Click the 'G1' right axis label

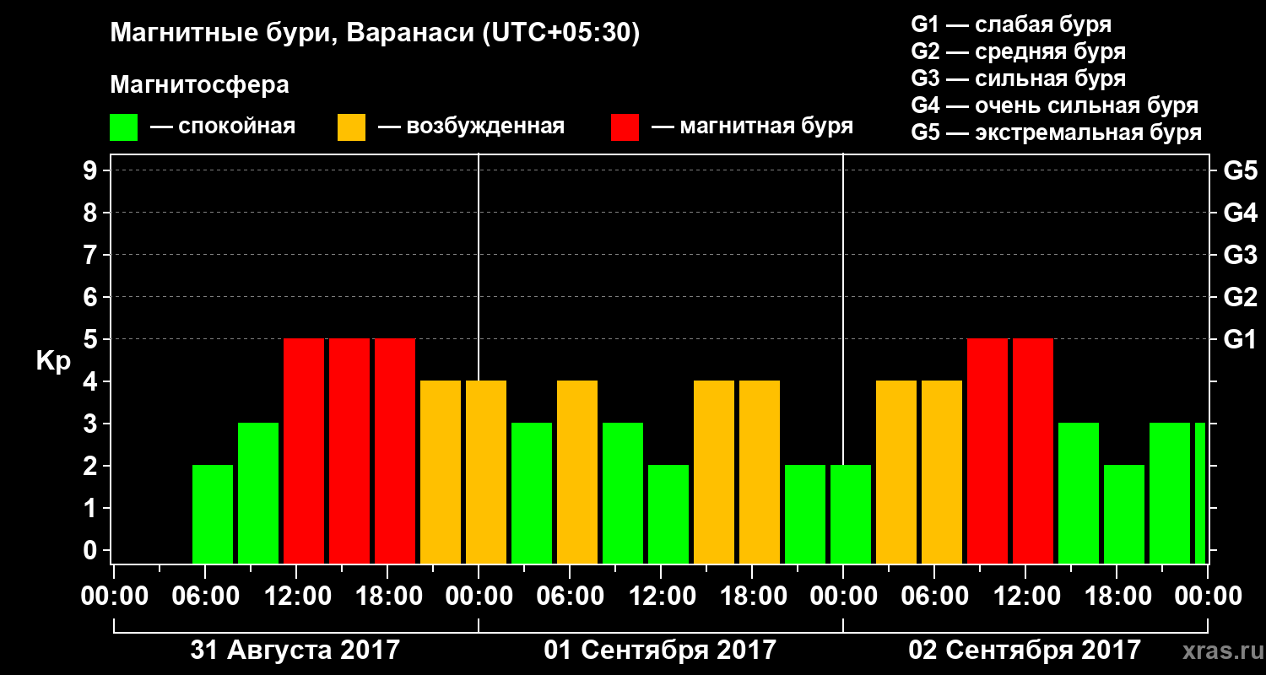(1241, 339)
